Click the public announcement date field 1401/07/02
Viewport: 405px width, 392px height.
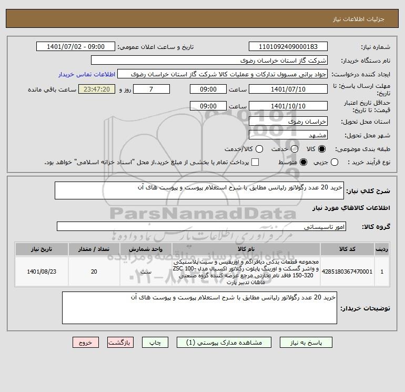click(75, 47)
